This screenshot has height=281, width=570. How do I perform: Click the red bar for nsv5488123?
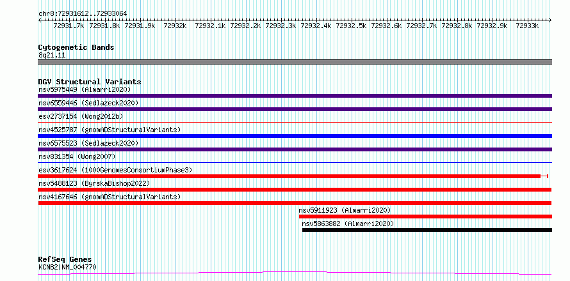295,190
